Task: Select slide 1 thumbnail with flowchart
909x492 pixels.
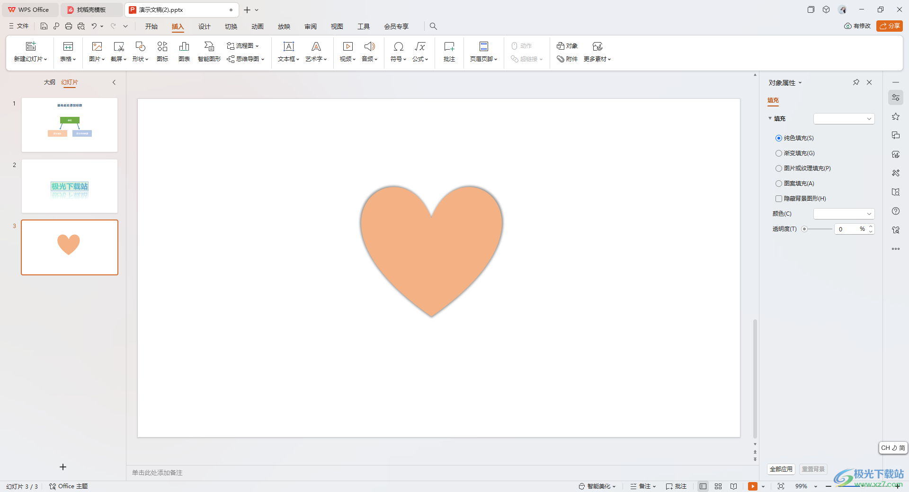Action: coord(70,125)
